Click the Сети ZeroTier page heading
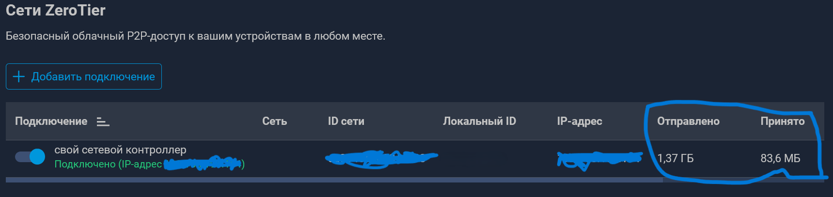Viewport: 833px width, 197px height. click(55, 10)
